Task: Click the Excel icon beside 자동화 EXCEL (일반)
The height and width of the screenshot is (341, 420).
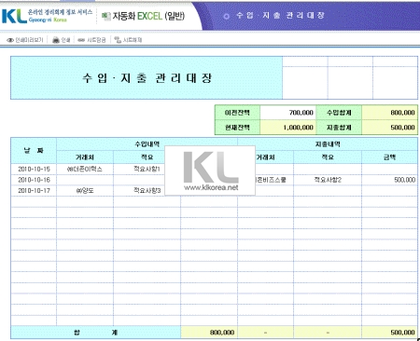Action: coord(106,16)
